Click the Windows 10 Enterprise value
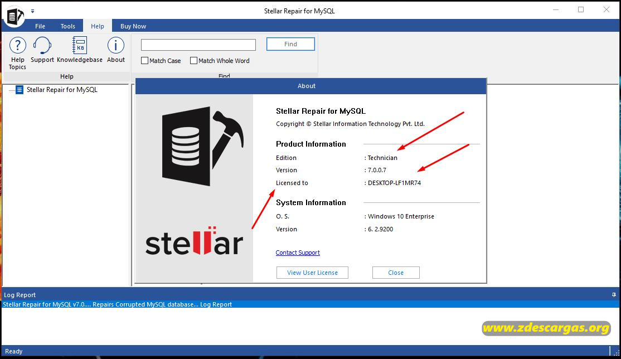The image size is (621, 359). pyautogui.click(x=401, y=216)
